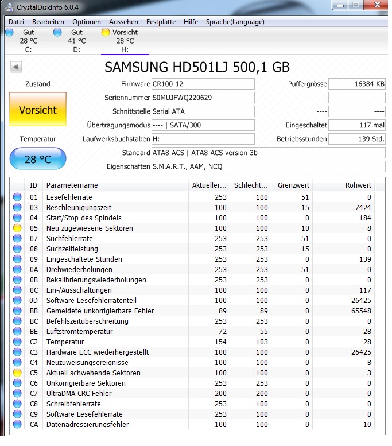Click status icon for Suchfehlerrate row

17,238
